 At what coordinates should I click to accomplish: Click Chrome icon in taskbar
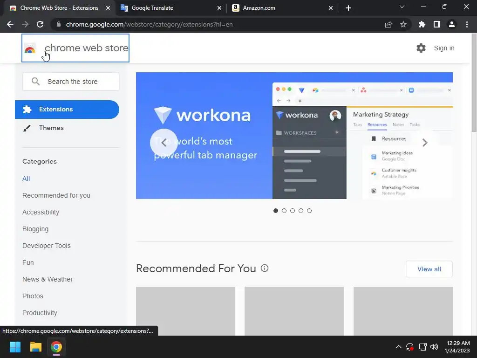point(56,347)
